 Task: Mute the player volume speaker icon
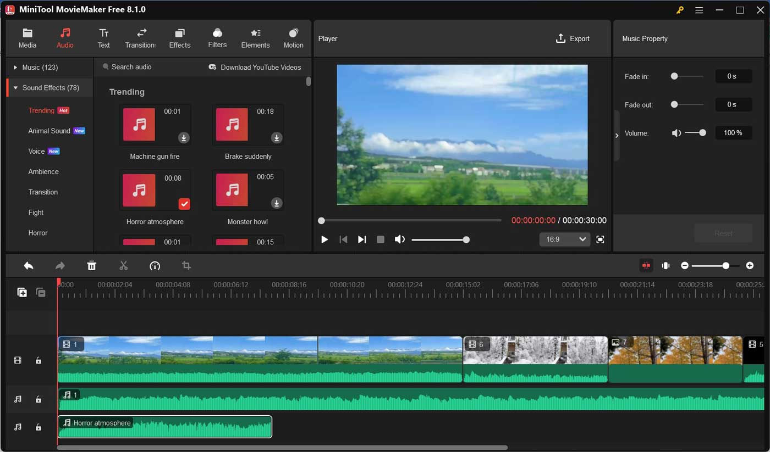400,239
